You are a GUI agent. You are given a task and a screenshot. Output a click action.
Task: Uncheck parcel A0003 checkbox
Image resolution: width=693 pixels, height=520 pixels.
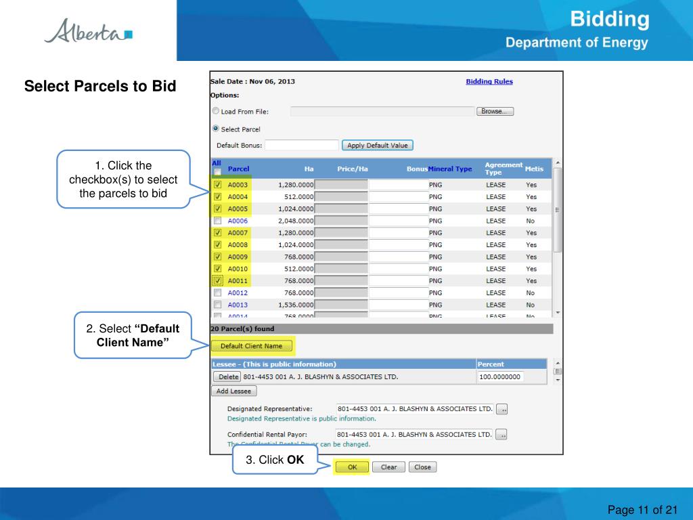coord(217,185)
